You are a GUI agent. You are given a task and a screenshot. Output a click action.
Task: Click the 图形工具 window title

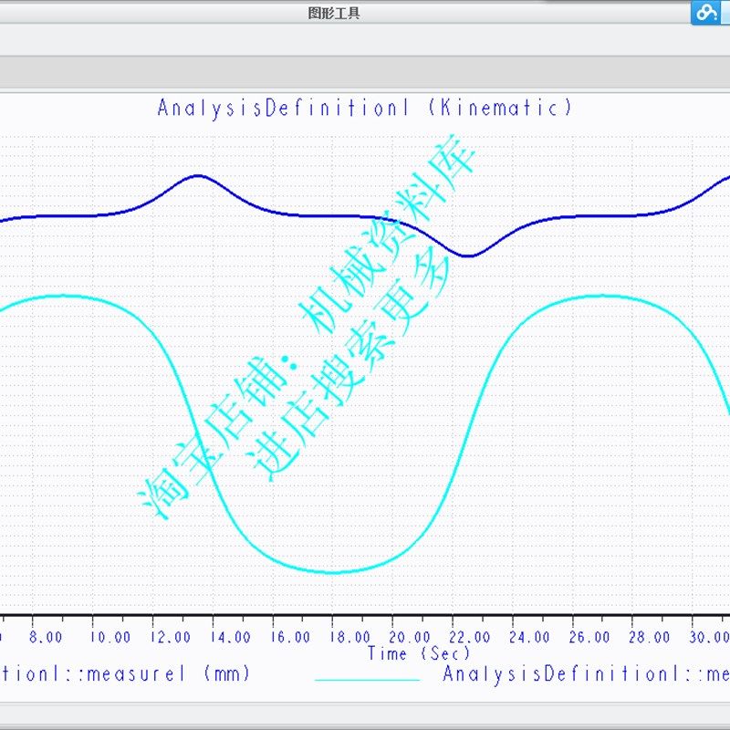(334, 13)
